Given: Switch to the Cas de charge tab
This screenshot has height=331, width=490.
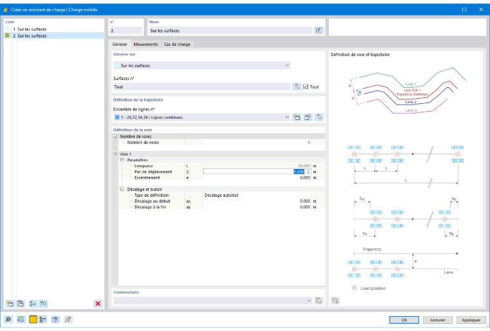Looking at the screenshot, I should (177, 44).
